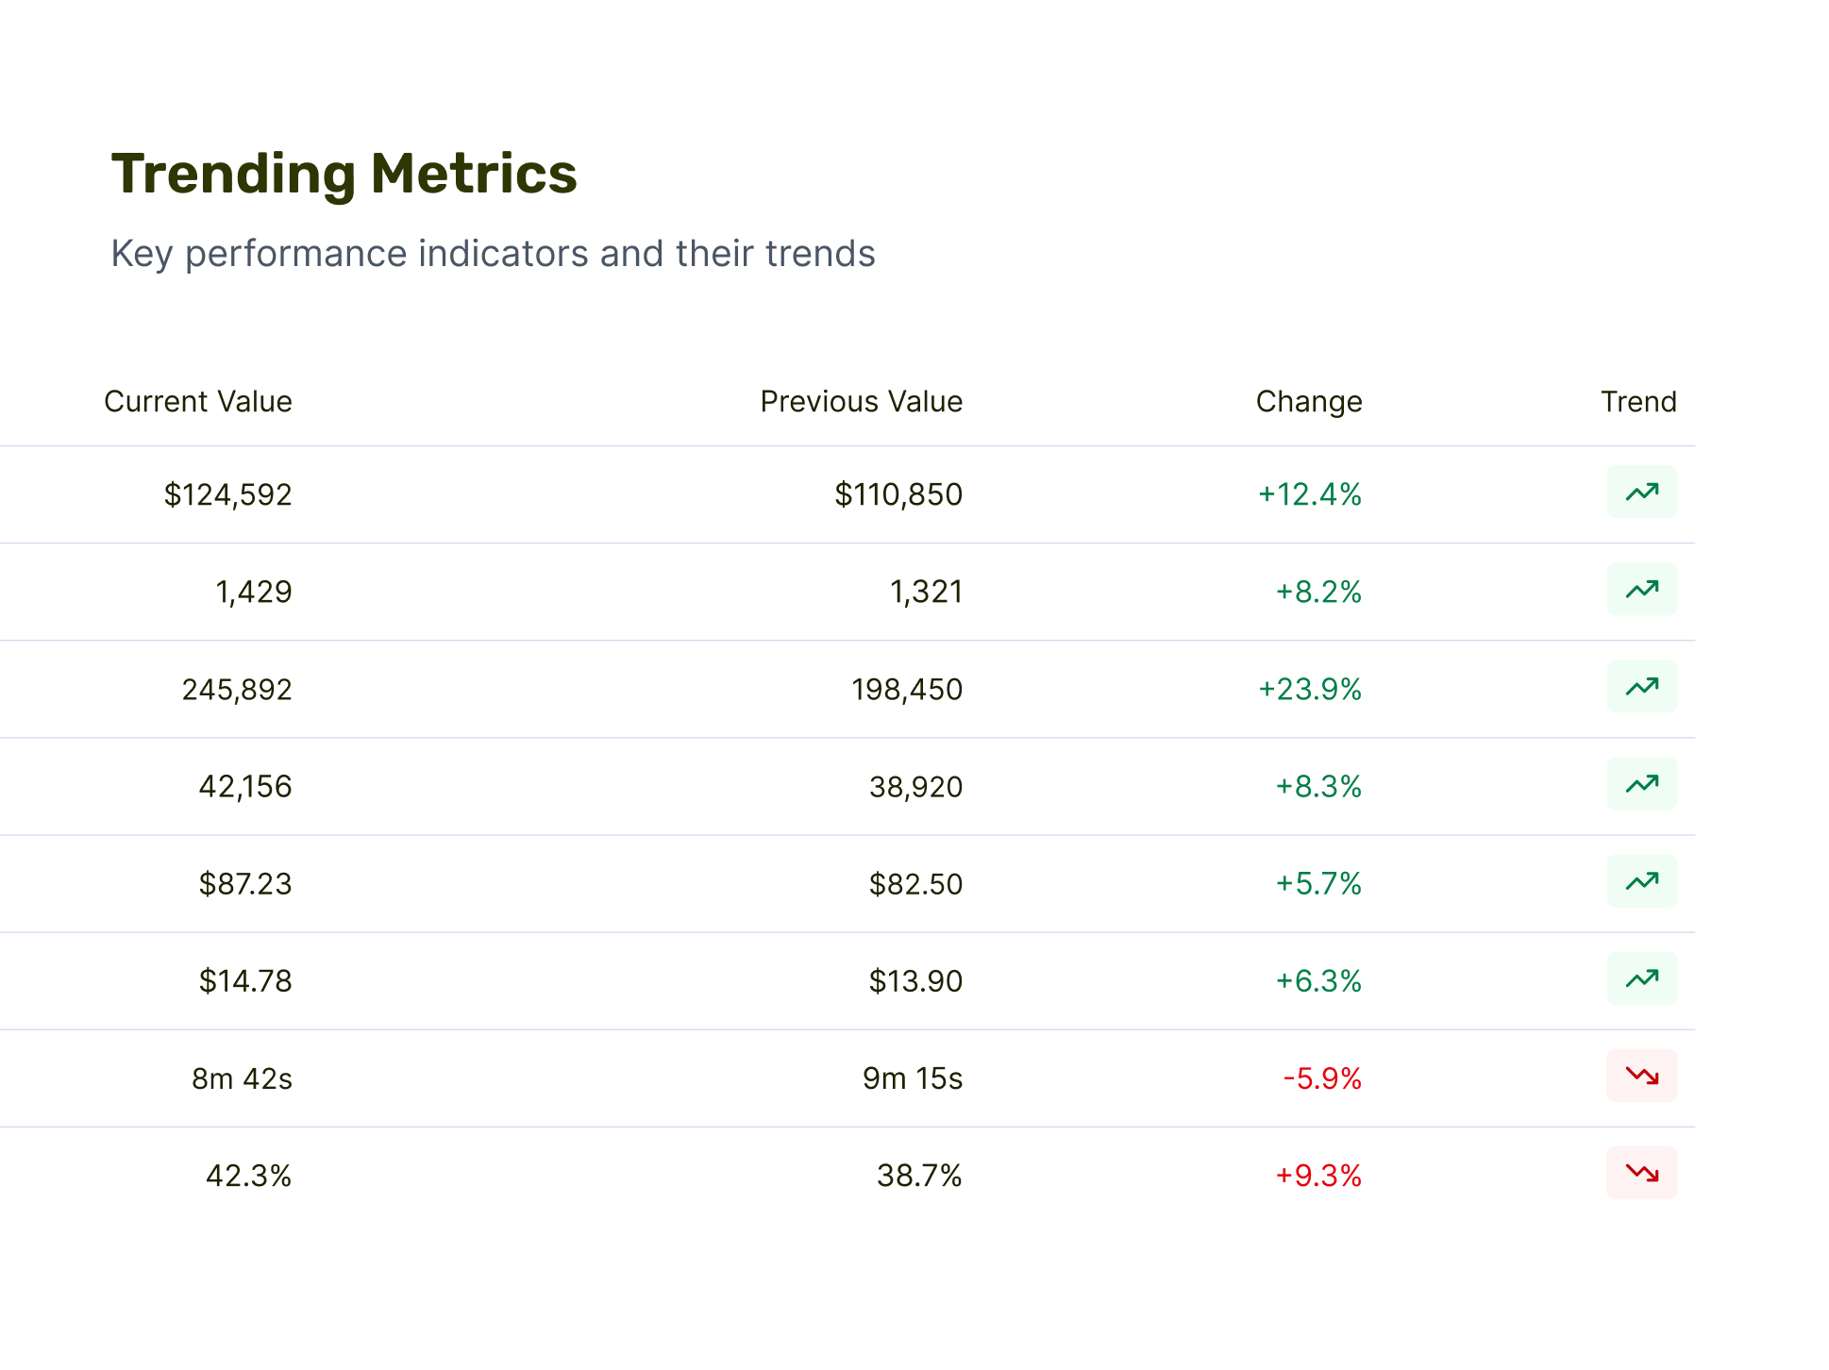Click the +23.9% change value
This screenshot has width=1829, height=1370.
(1309, 690)
